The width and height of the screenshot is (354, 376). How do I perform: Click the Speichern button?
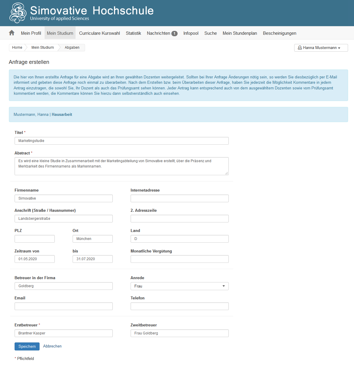(x=27, y=346)
